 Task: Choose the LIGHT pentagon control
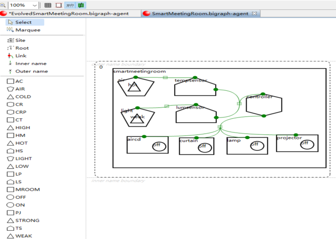[23, 159]
